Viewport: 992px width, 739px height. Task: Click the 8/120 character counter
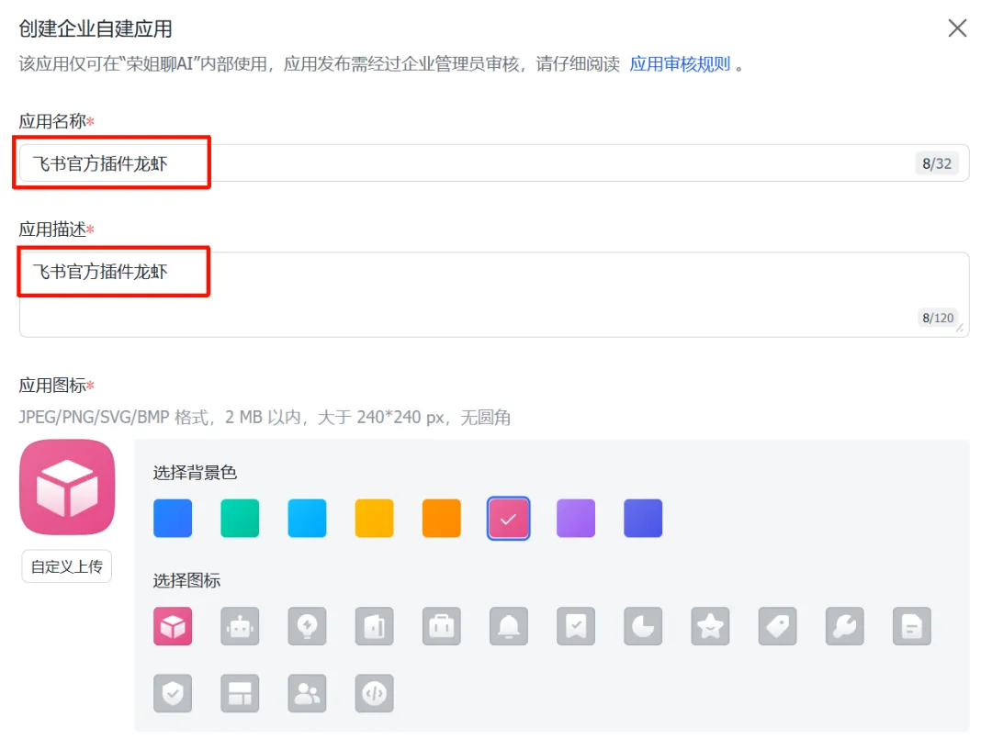pos(938,318)
